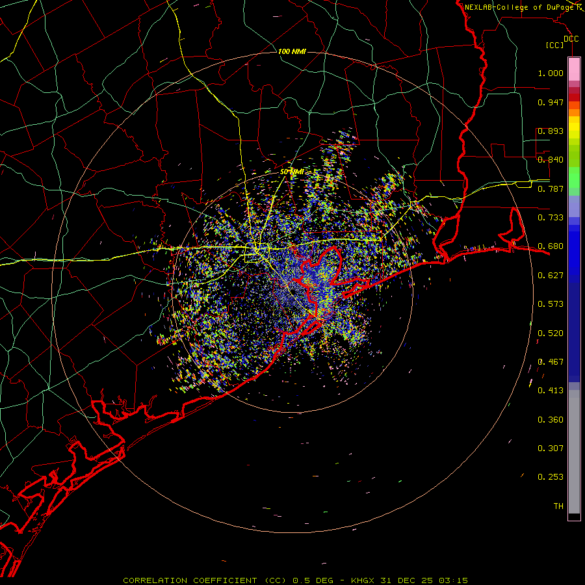Select the 0.893 scale value
Viewport: 585px width, 585px height.
(x=551, y=131)
